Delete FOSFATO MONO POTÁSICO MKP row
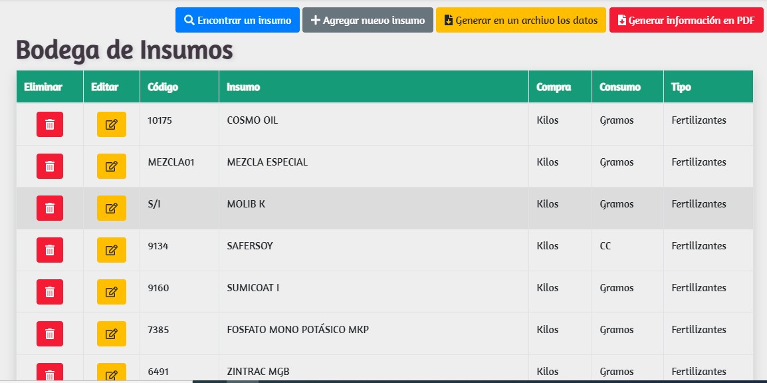 (x=50, y=334)
